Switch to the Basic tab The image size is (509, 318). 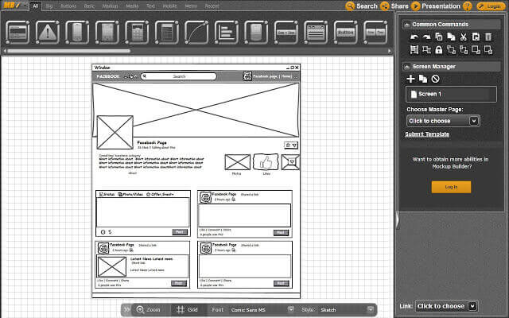(89, 6)
